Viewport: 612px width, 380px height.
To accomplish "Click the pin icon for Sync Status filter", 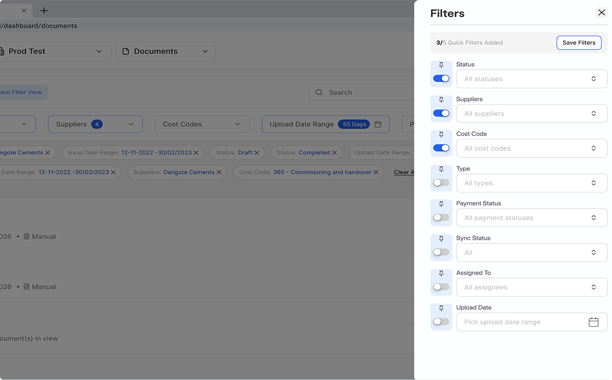I will pyautogui.click(x=441, y=239).
